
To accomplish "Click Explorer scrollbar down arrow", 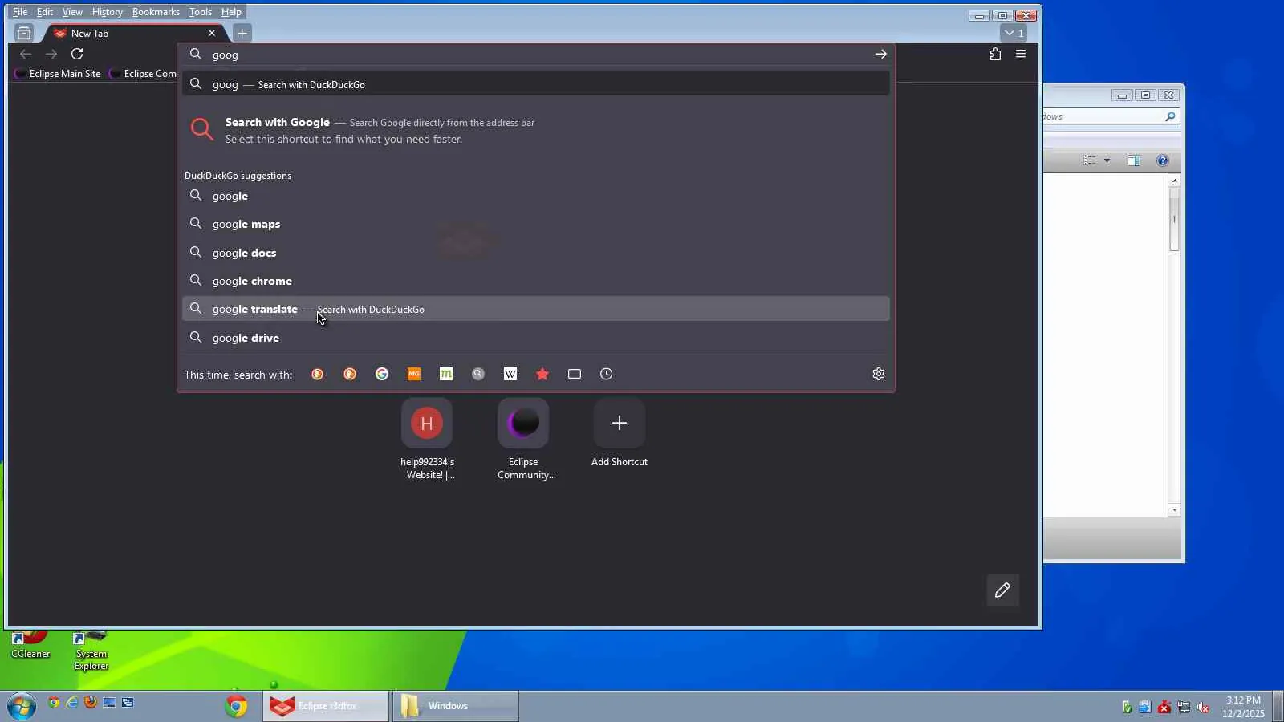I will (x=1174, y=509).
